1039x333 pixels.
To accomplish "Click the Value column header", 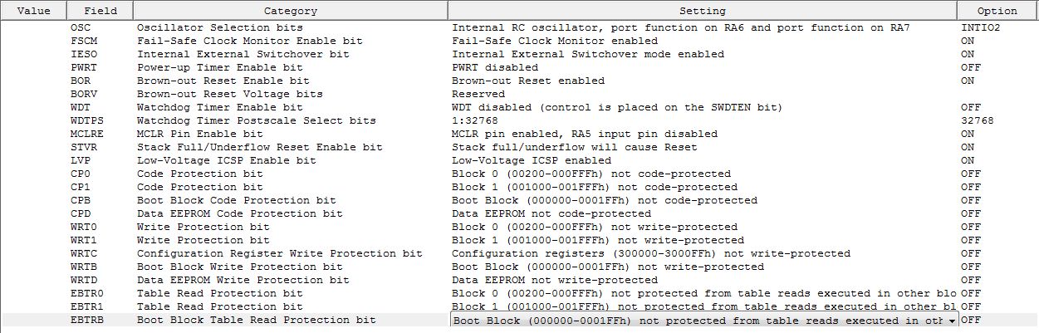I will (34, 11).
